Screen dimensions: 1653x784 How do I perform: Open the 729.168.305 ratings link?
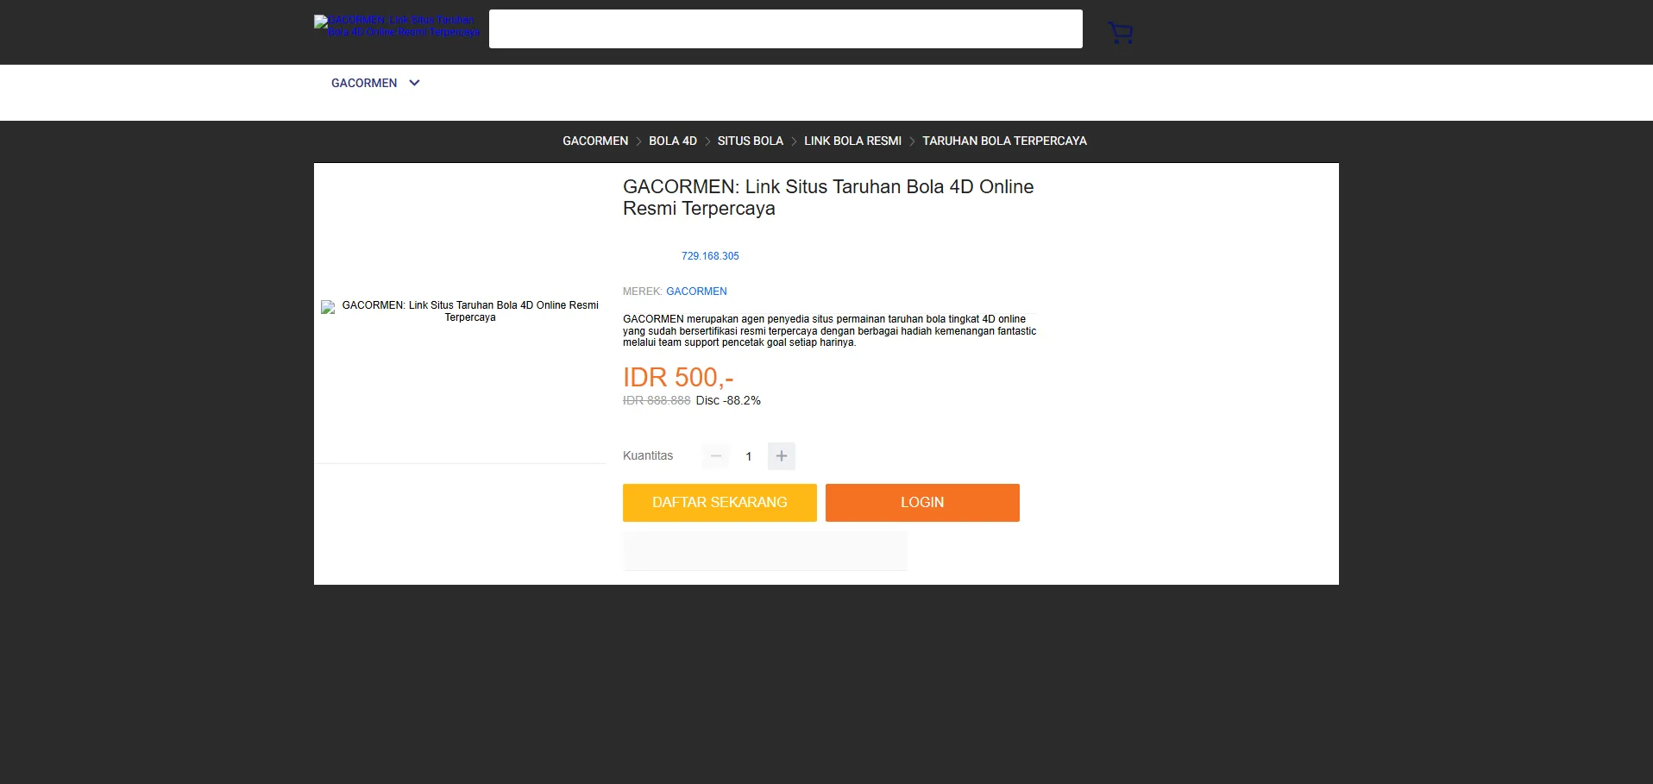709,256
